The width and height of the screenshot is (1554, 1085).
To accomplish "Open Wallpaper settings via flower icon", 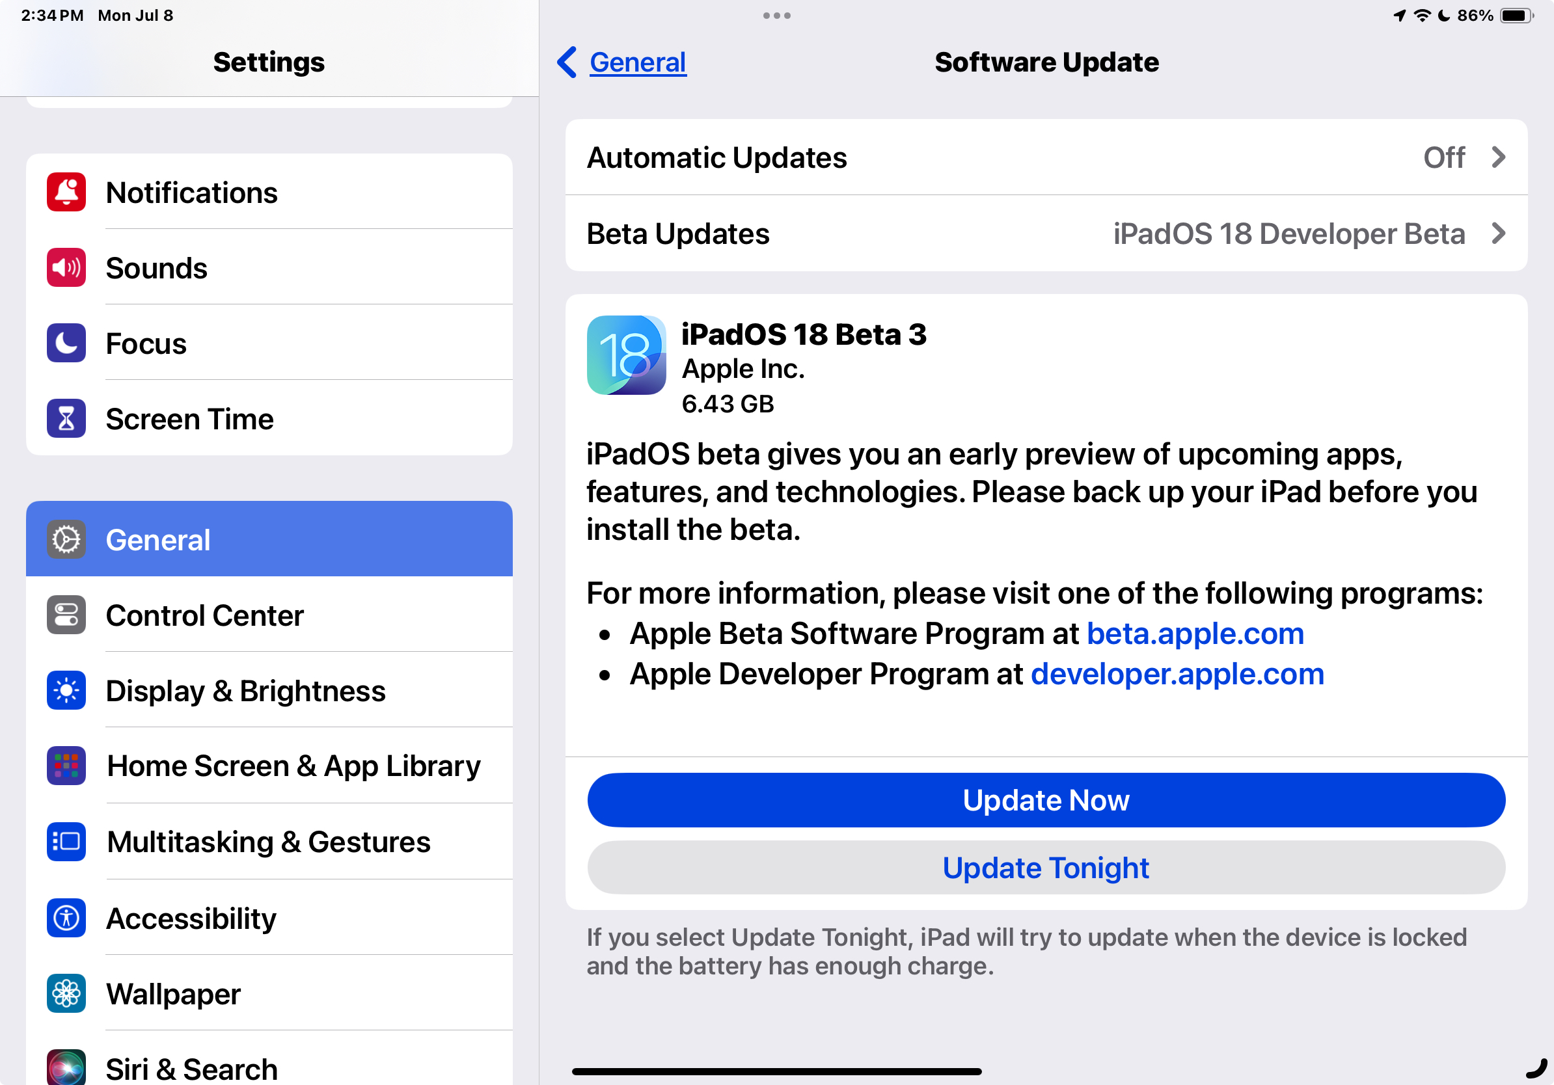I will tap(66, 994).
